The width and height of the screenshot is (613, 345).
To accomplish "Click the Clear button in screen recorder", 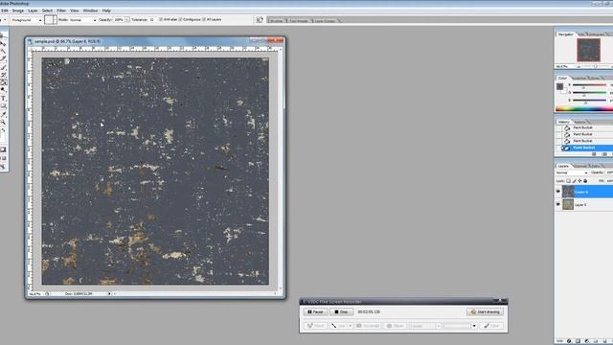I will (491, 326).
